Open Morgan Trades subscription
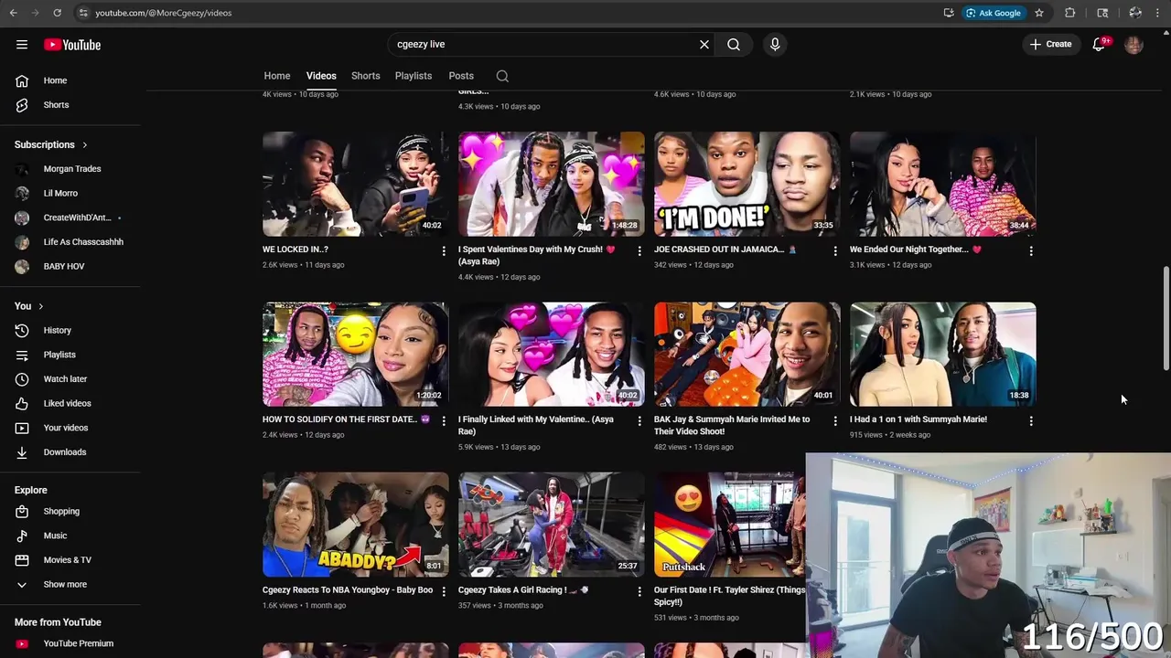The width and height of the screenshot is (1171, 658). (71, 169)
